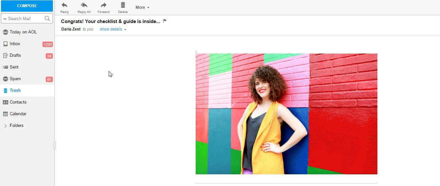The image size is (440, 186).
Task: Click the Drafts 24 count badge
Action: 49,56
